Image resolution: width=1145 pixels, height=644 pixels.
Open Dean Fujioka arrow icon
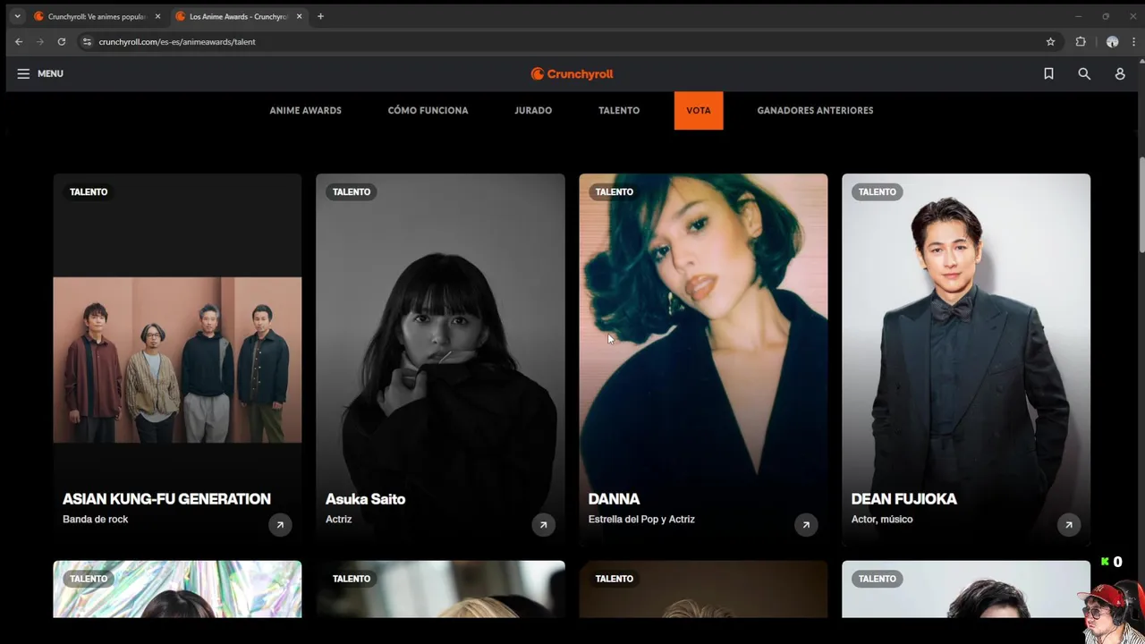1069,525
